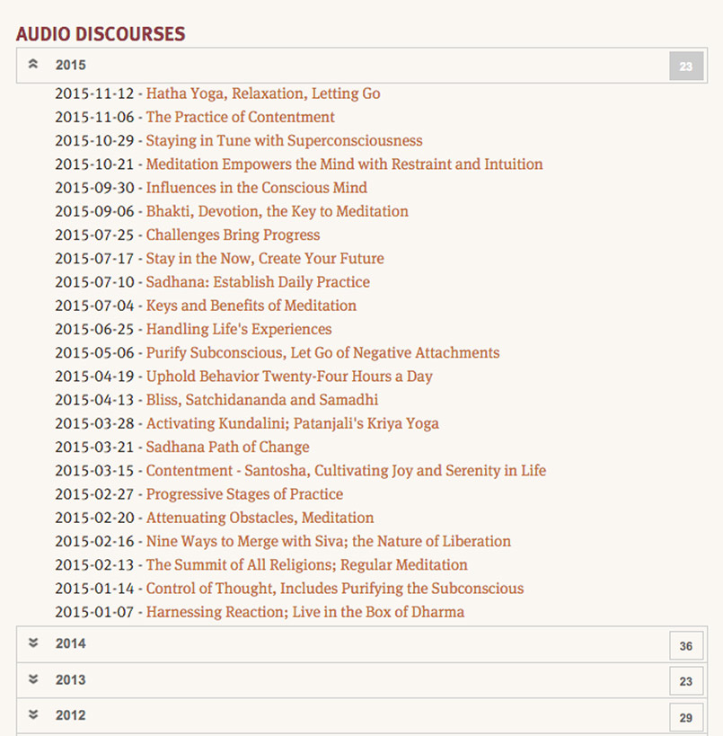Open the 2012 accordion header

359,716
